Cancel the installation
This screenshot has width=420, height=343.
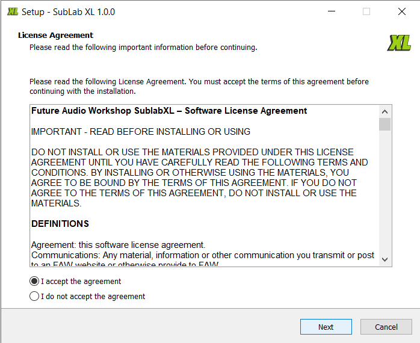pyautogui.click(x=386, y=327)
